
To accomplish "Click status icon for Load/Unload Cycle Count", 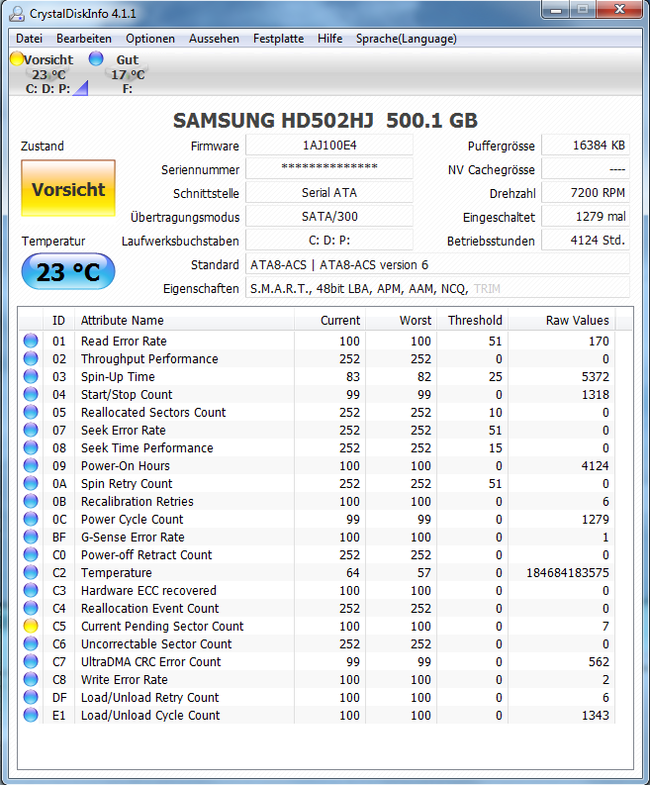I will (x=31, y=715).
